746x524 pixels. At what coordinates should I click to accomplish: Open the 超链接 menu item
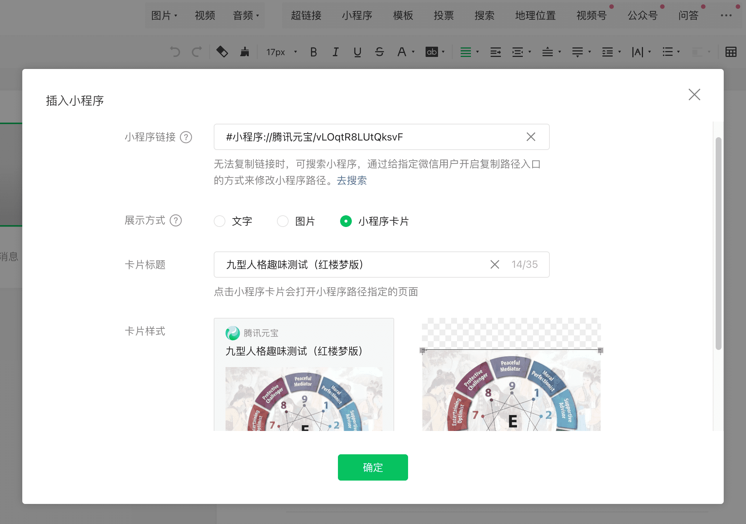(306, 15)
